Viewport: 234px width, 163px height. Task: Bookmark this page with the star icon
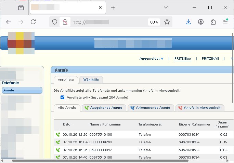coord(167,22)
